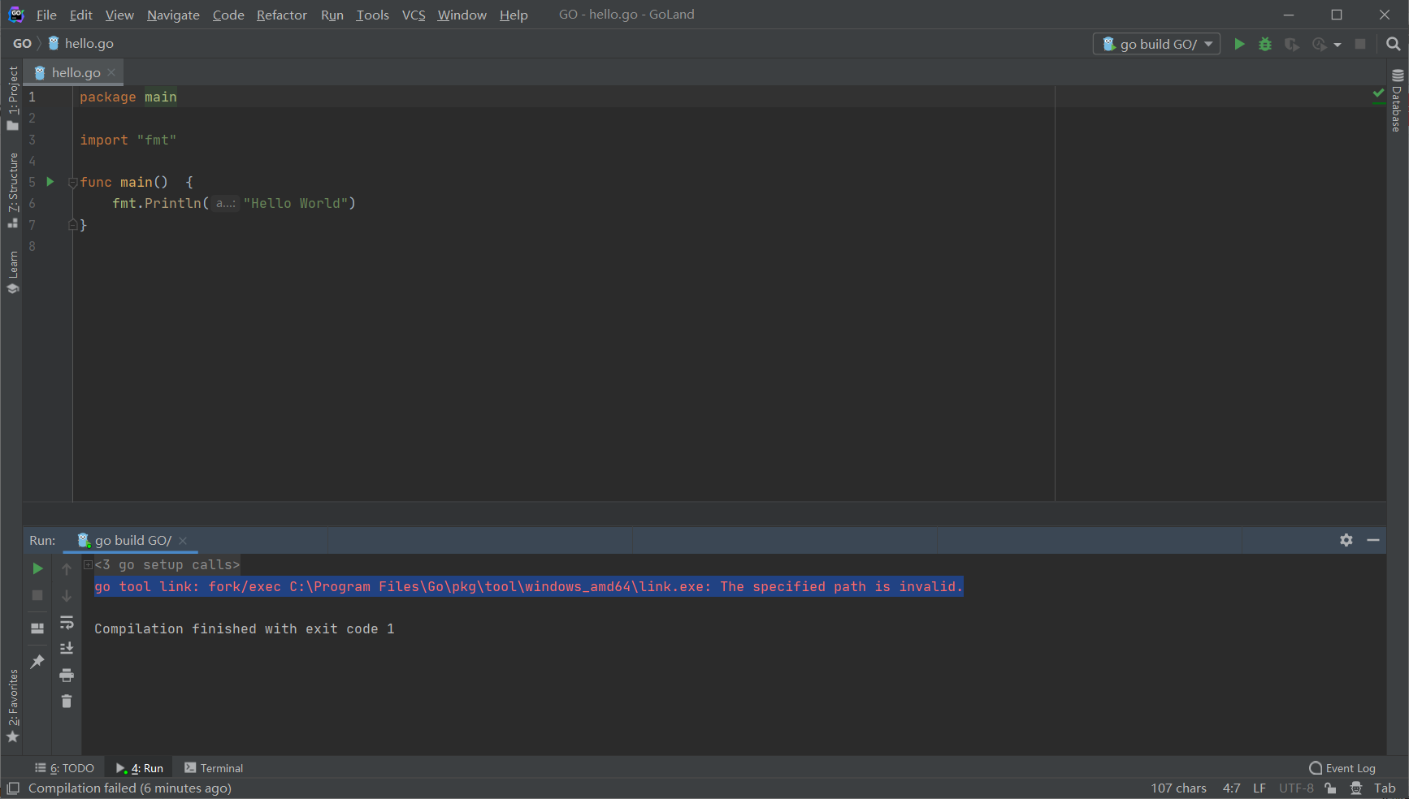Open the VCS menu
Screen dimensions: 1409x799
tap(414, 15)
